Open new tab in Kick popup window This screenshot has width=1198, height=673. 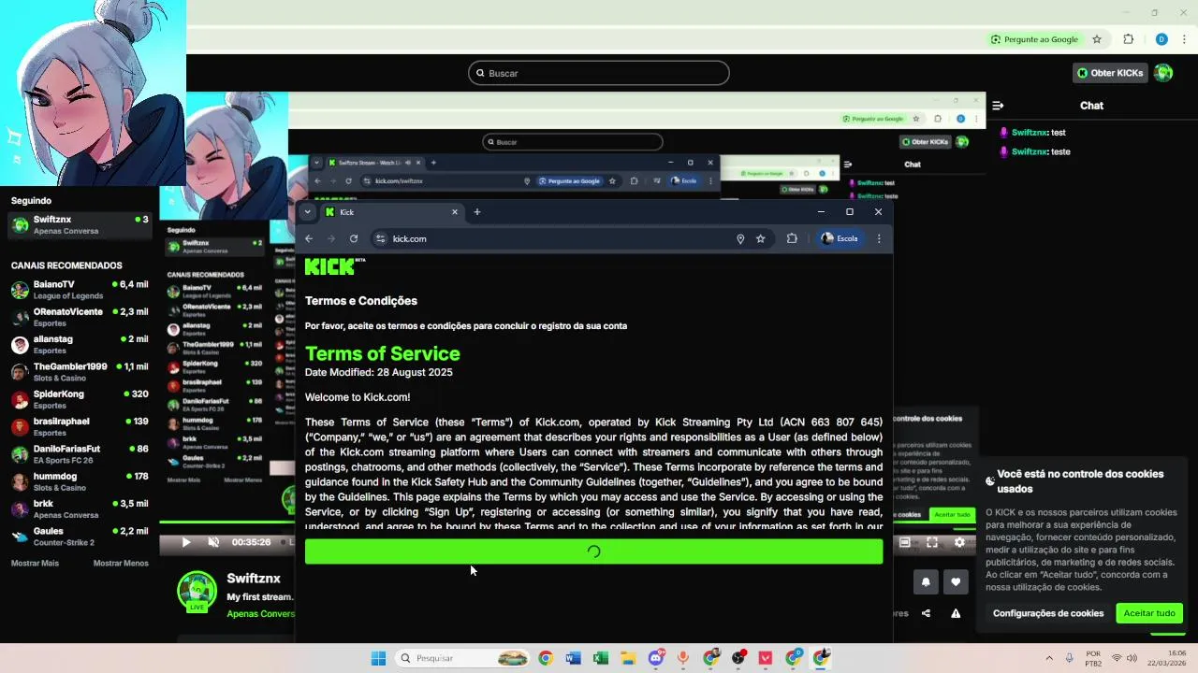[x=477, y=212]
